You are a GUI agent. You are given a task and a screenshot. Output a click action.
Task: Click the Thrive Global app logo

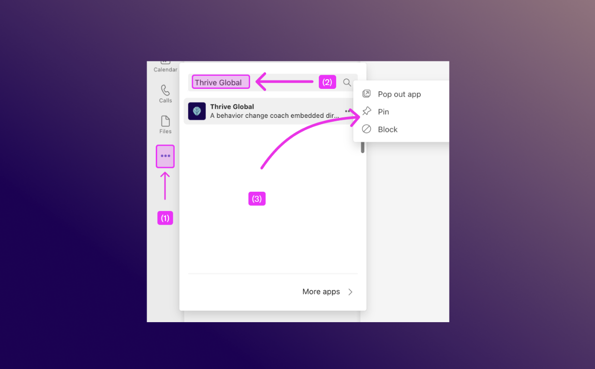coord(197,111)
